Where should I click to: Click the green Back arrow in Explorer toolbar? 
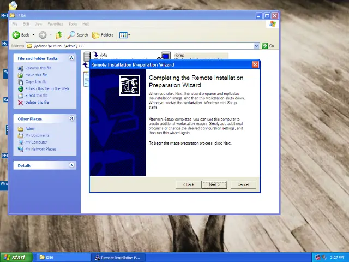coord(16,35)
